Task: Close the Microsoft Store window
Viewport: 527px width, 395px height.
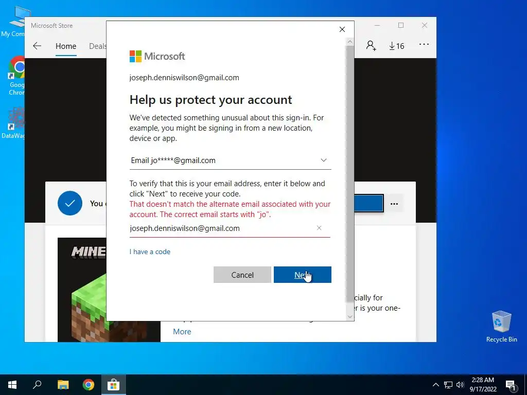Action: (x=425, y=26)
